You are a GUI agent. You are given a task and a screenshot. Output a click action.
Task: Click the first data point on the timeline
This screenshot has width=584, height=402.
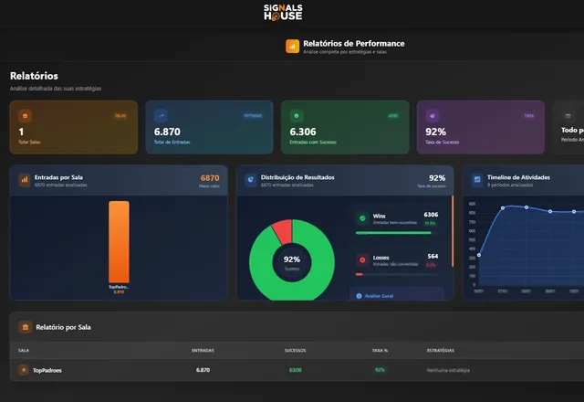click(x=479, y=255)
